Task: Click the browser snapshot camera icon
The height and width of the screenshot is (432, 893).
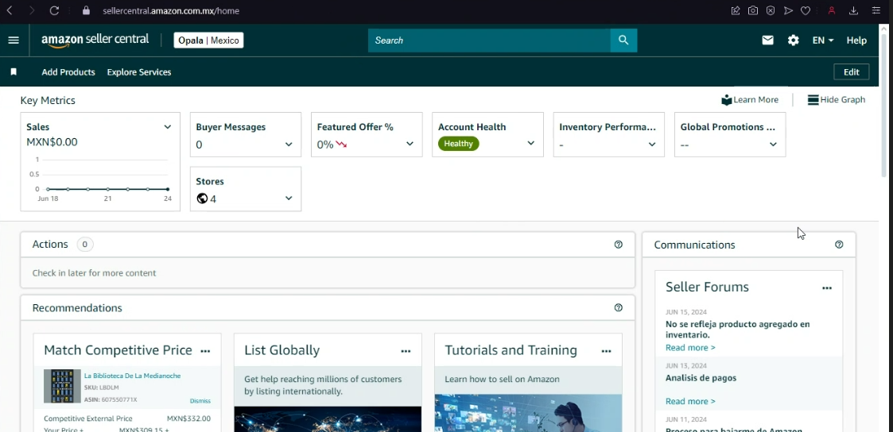Action: [x=753, y=10]
